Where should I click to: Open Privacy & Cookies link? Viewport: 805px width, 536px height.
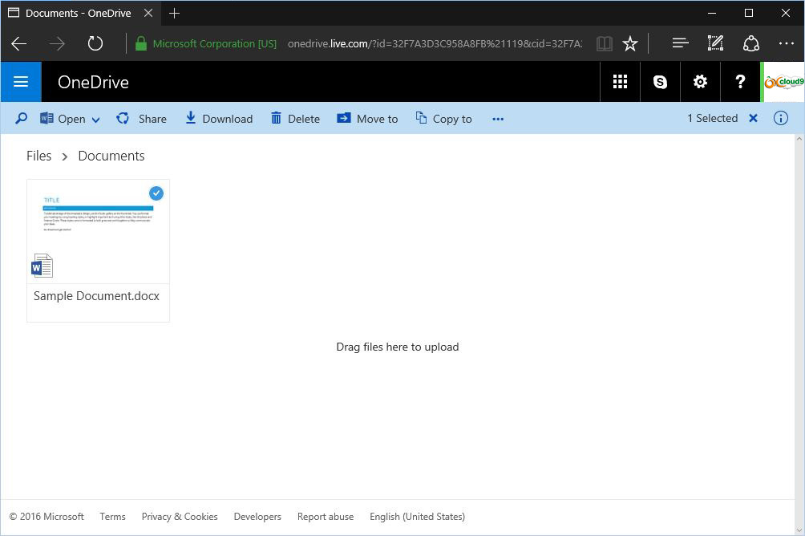pos(180,517)
